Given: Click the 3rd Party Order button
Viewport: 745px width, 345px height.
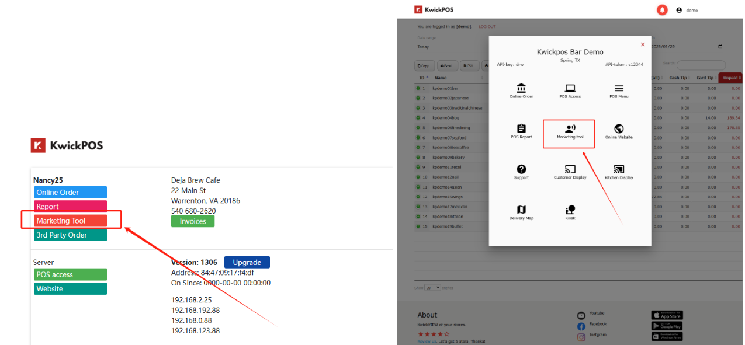Looking at the screenshot, I should pos(70,235).
